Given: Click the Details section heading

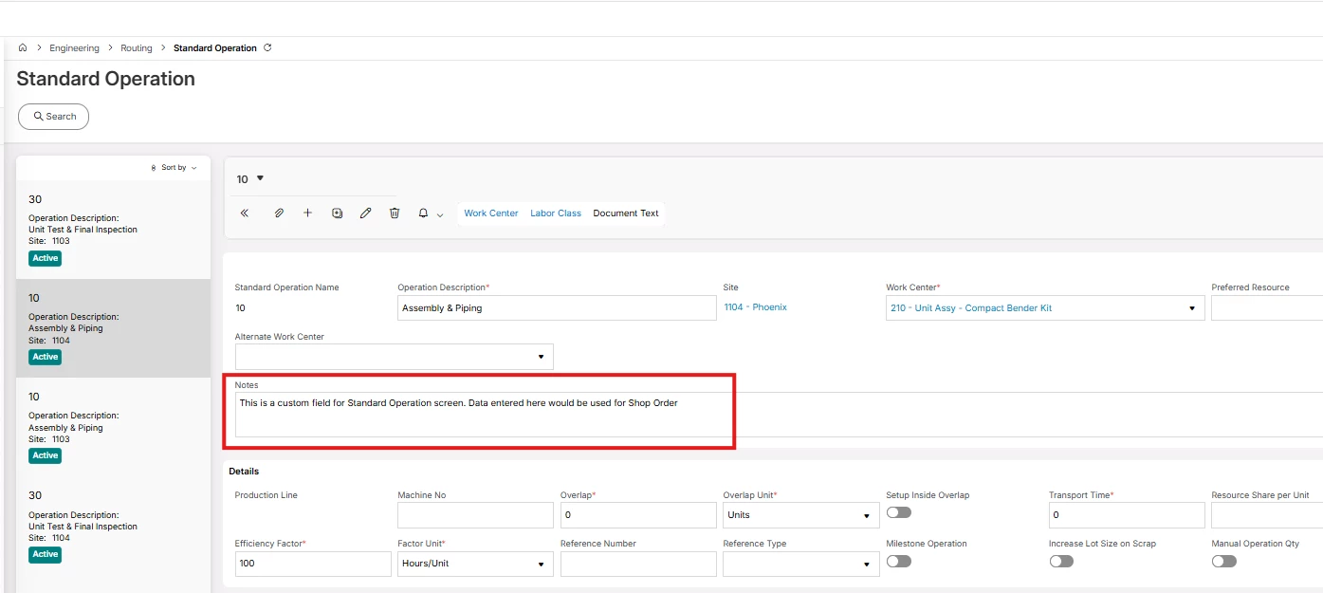Looking at the screenshot, I should pos(244,472).
